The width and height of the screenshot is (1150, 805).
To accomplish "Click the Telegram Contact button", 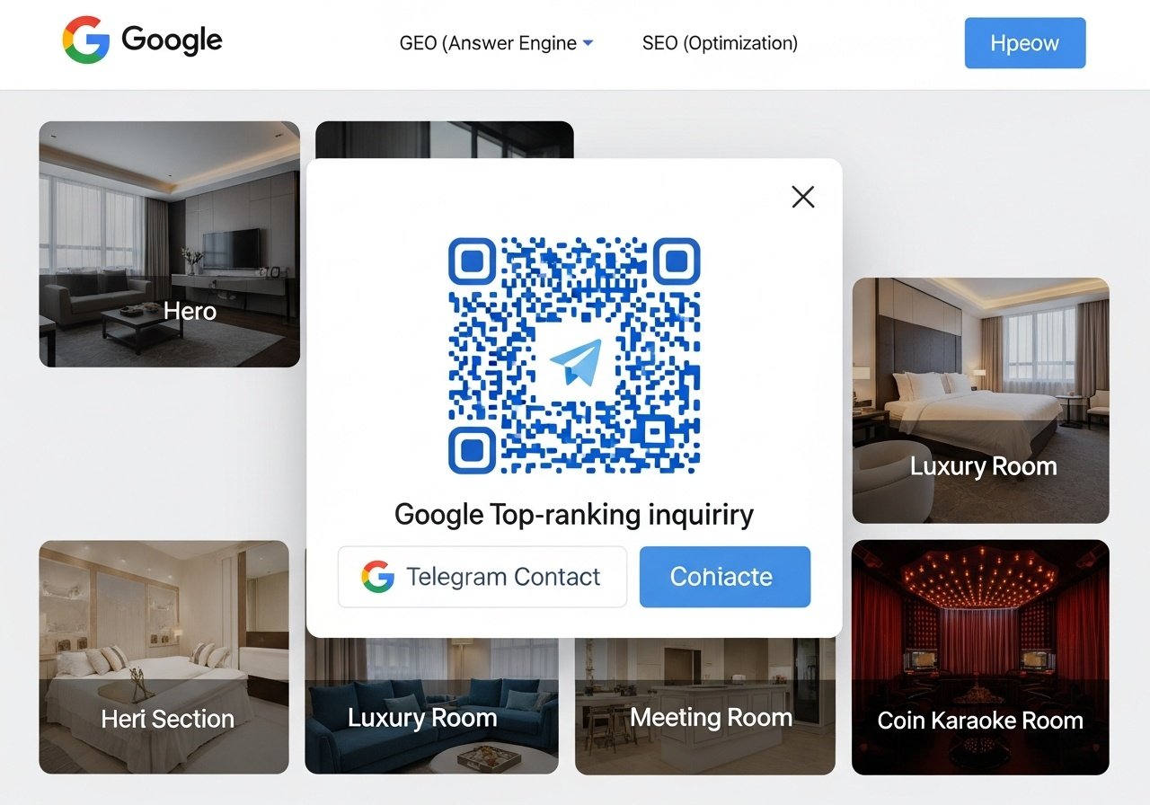I will pos(482,577).
